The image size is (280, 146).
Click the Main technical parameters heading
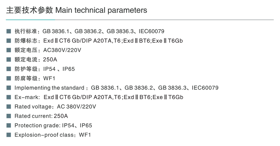pos(76,10)
